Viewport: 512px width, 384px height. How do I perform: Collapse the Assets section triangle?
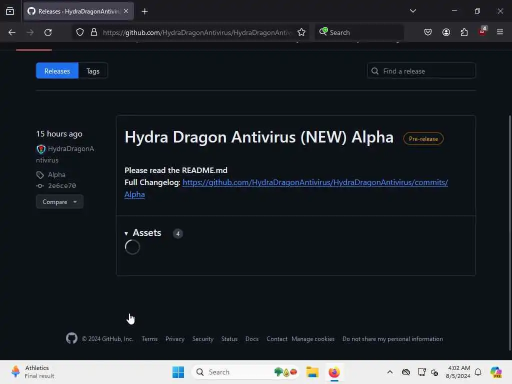click(126, 233)
